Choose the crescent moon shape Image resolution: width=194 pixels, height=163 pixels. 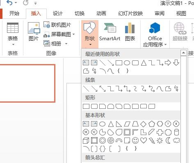click(168, 140)
